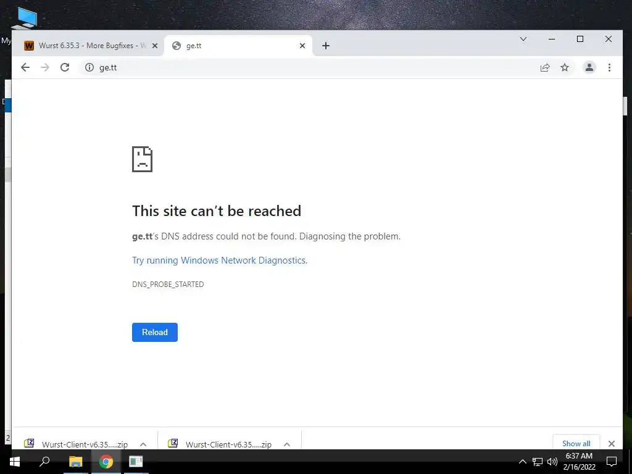Show all downloads
This screenshot has width=632, height=474.
(x=576, y=443)
